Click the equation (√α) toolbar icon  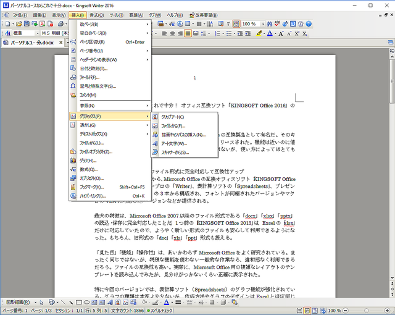[172, 24]
